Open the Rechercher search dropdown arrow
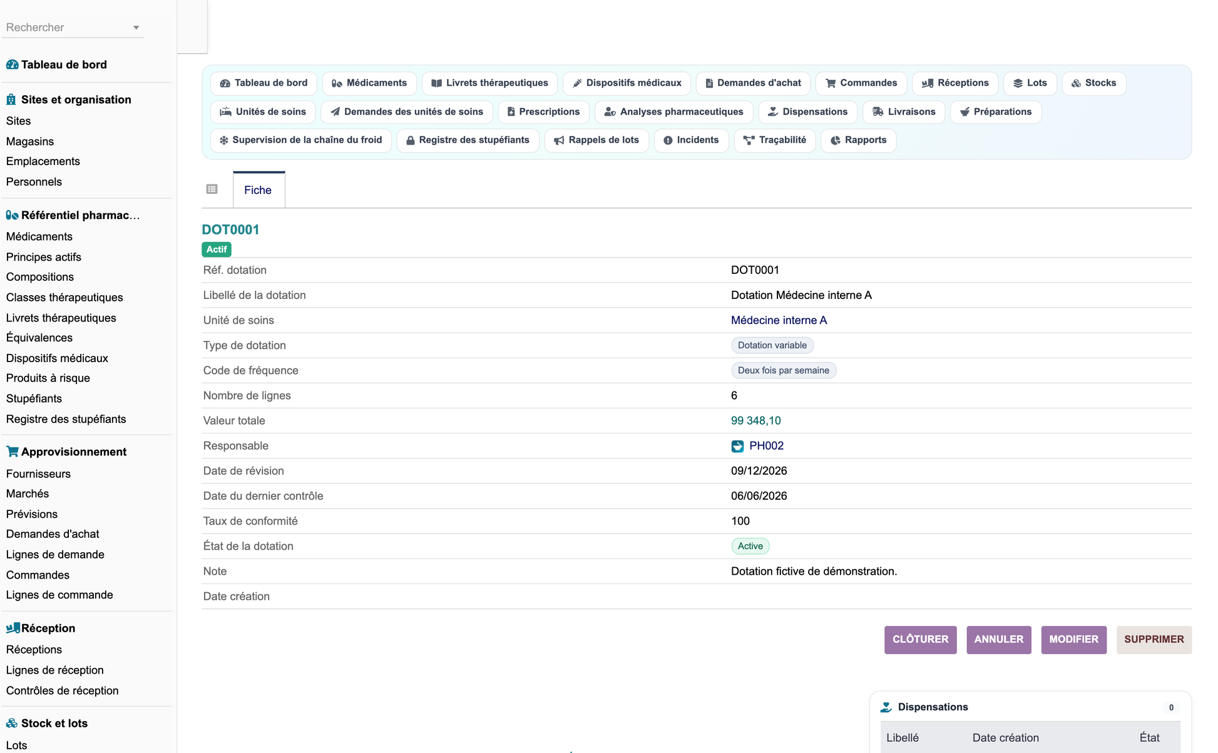 tap(136, 28)
